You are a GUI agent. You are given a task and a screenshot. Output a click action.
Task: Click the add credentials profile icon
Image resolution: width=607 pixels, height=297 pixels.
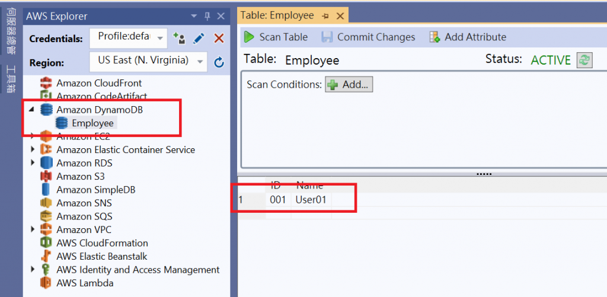[x=178, y=39]
